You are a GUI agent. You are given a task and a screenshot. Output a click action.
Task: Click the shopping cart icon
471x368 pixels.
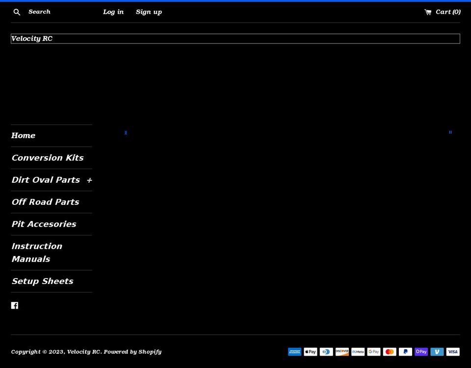[428, 12]
